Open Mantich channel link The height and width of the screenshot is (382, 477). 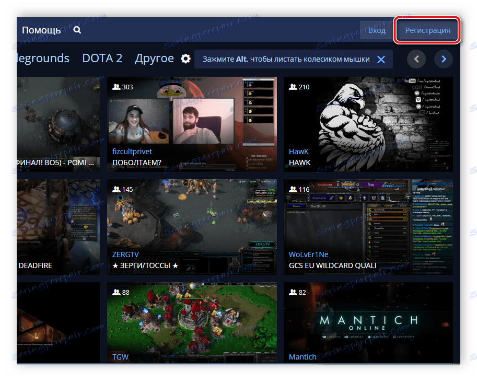pos(303,357)
